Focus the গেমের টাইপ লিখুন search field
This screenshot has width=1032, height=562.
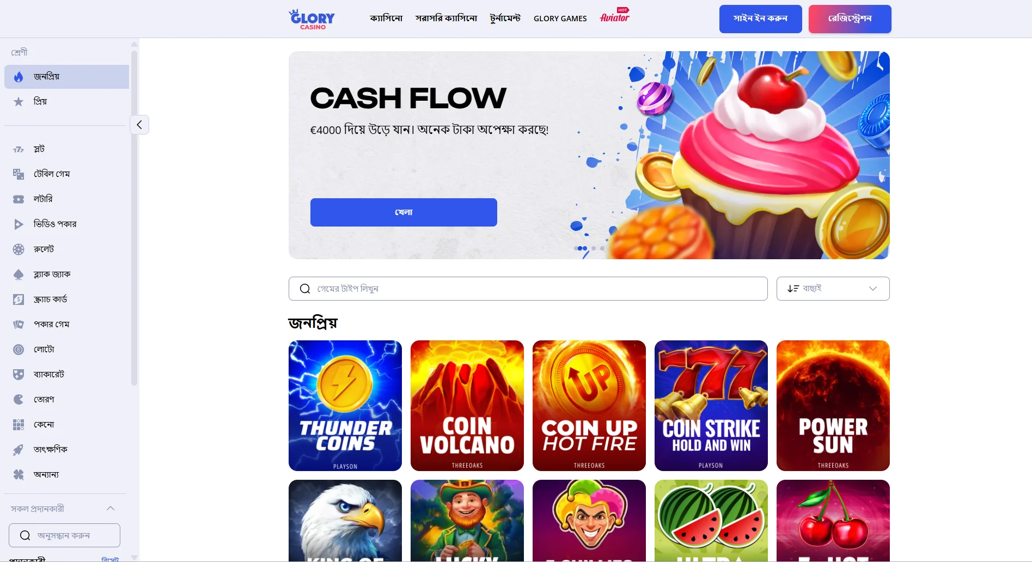[528, 289]
